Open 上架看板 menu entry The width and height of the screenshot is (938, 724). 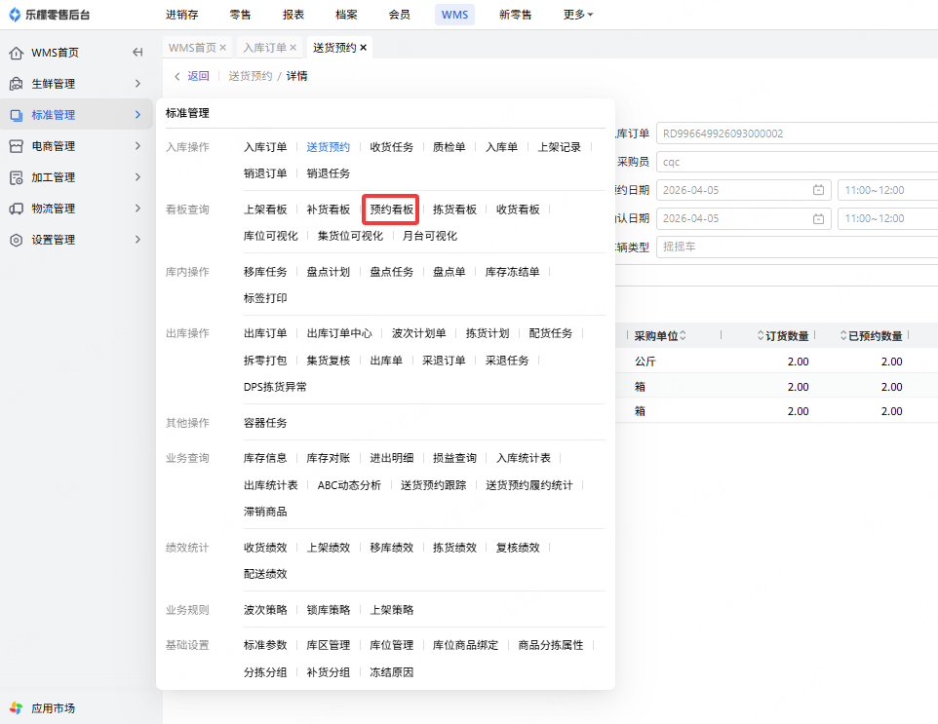click(x=265, y=210)
